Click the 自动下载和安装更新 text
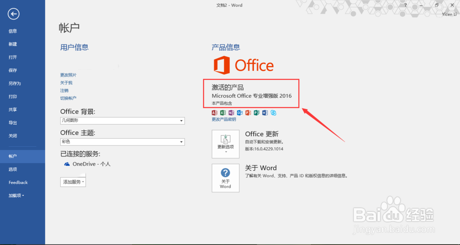The width and height of the screenshot is (460, 245). click(264, 142)
